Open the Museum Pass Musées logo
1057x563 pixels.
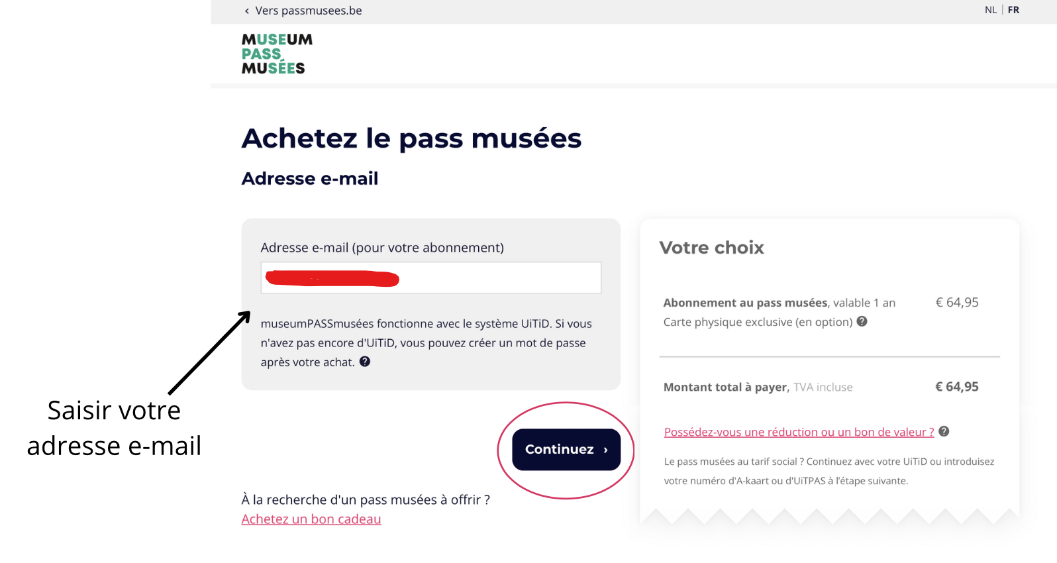click(277, 54)
